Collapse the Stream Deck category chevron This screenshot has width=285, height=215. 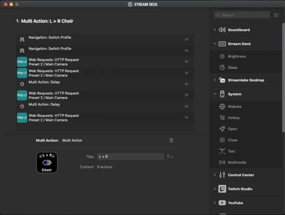(x=215, y=44)
